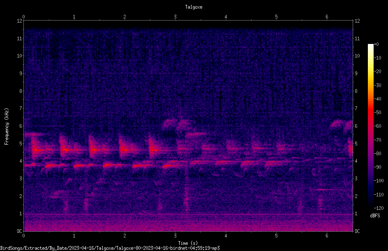The image size is (388, 251).
Task: Click the 5 second tick on top time axis
Action: (276, 17)
